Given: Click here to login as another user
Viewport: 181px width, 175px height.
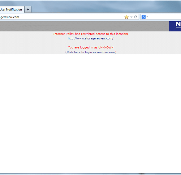Looking at the screenshot, I should 91,52.
